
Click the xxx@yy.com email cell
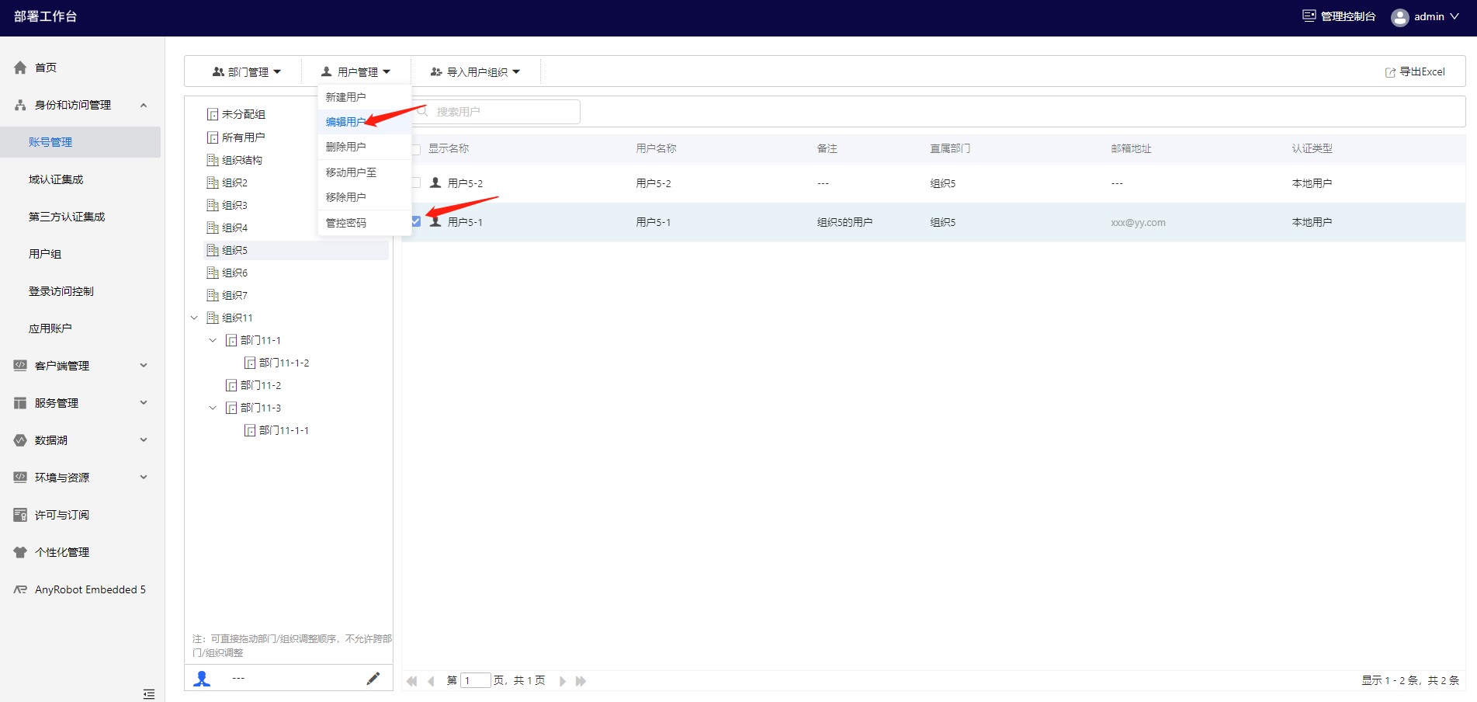tap(1138, 222)
